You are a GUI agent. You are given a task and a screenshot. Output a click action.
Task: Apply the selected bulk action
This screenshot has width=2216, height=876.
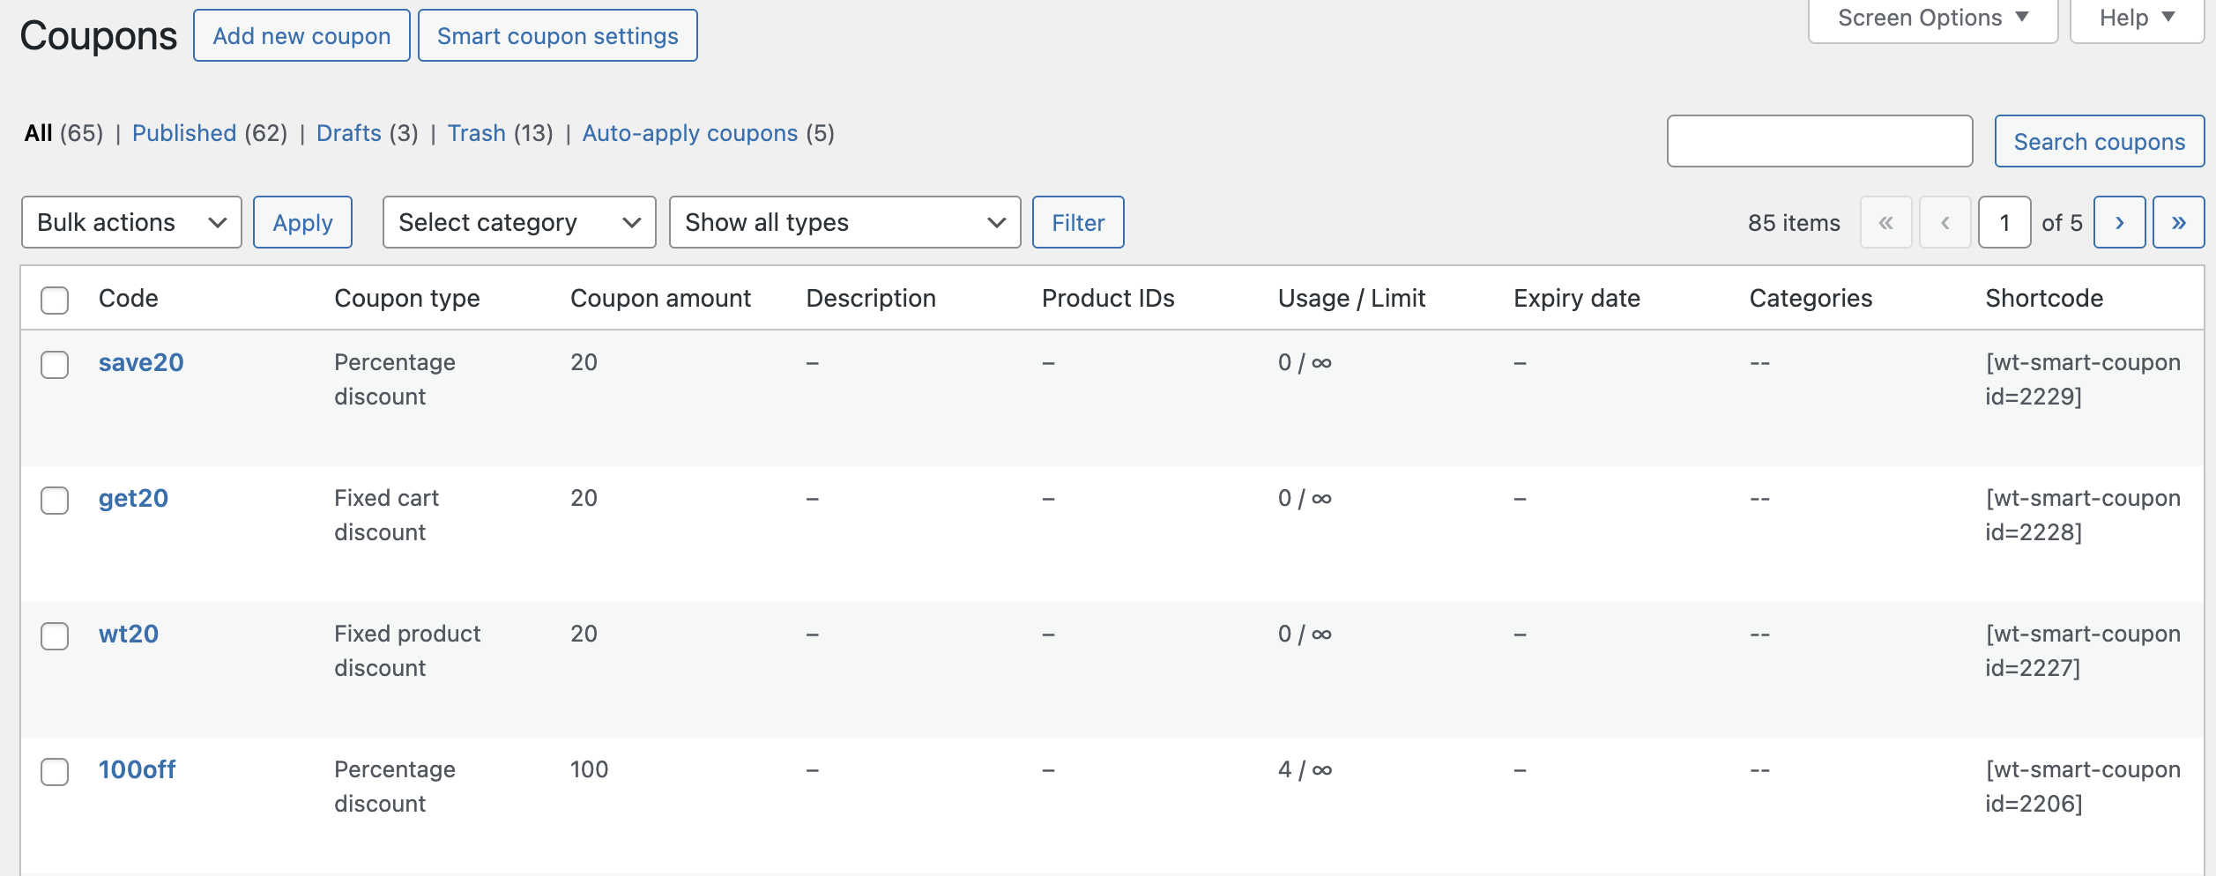click(302, 222)
